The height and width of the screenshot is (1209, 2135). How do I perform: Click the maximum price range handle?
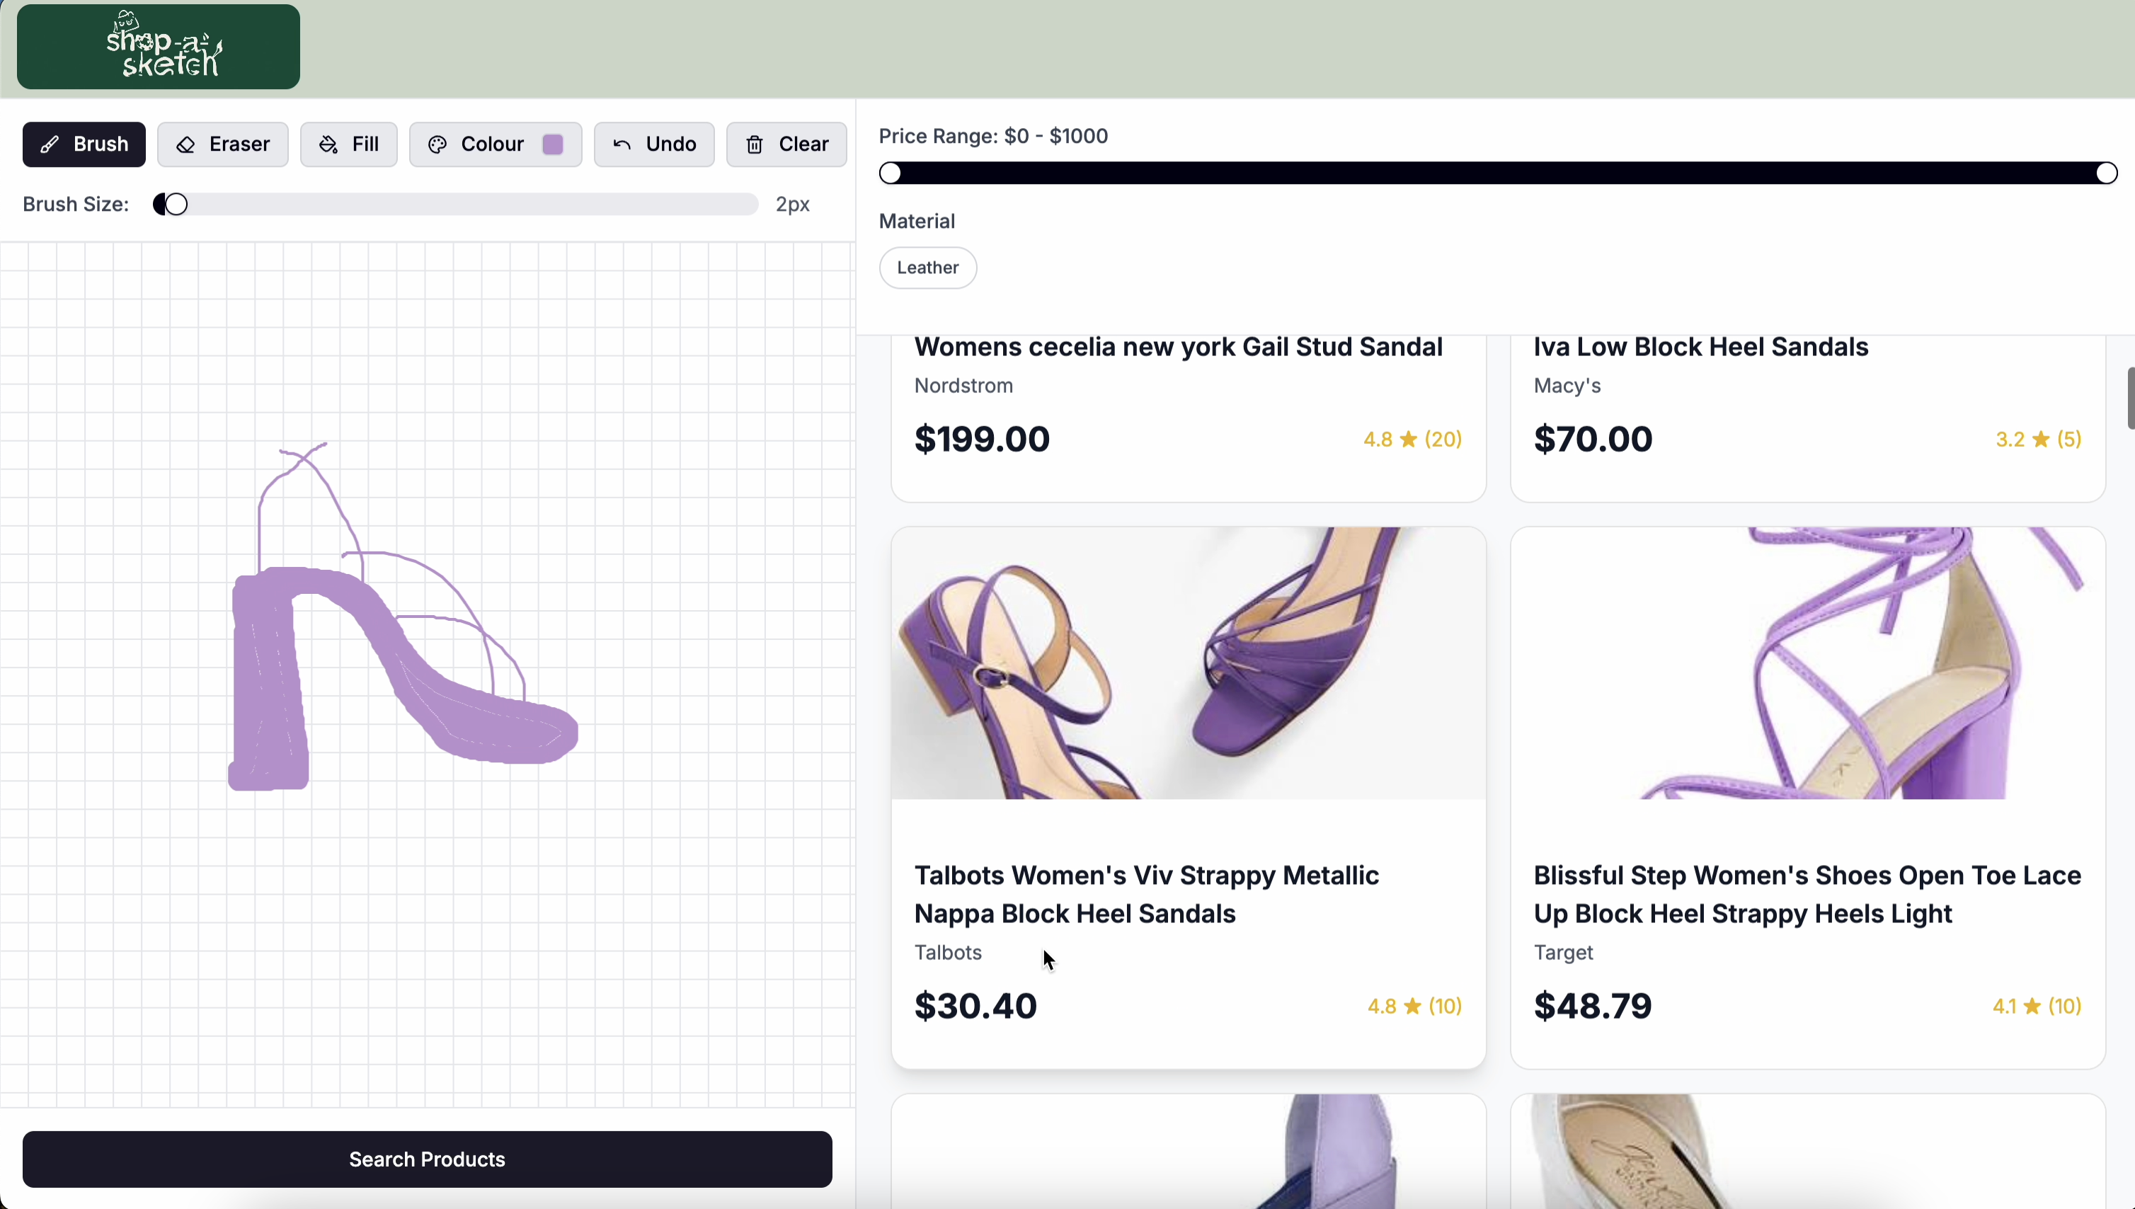(2106, 173)
